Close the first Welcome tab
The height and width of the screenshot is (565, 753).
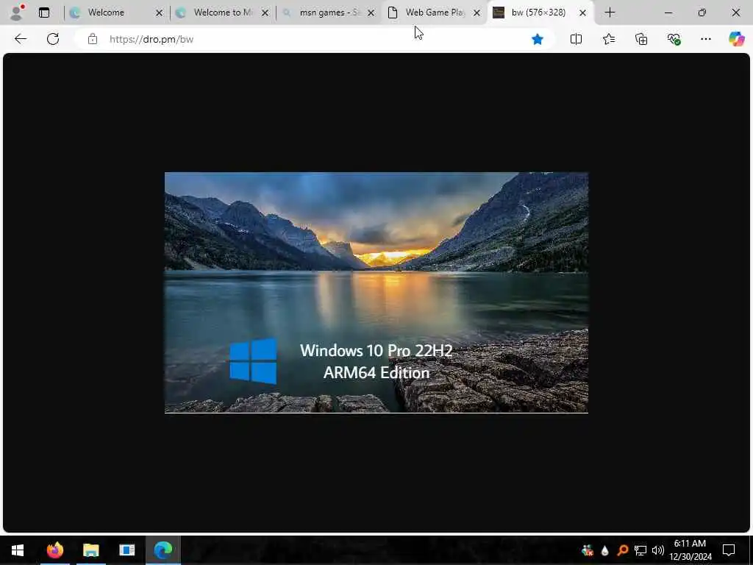click(x=159, y=13)
